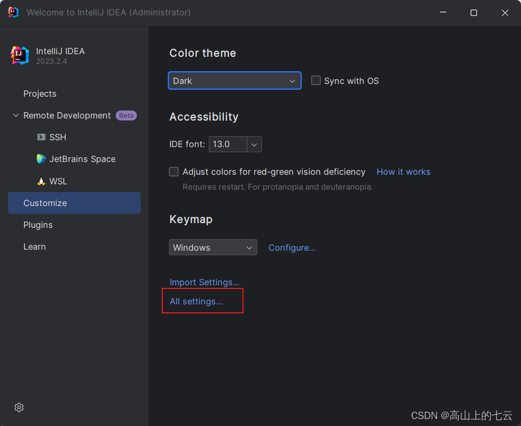Select the SSH terminal icon
The image size is (521, 426).
tap(41, 137)
